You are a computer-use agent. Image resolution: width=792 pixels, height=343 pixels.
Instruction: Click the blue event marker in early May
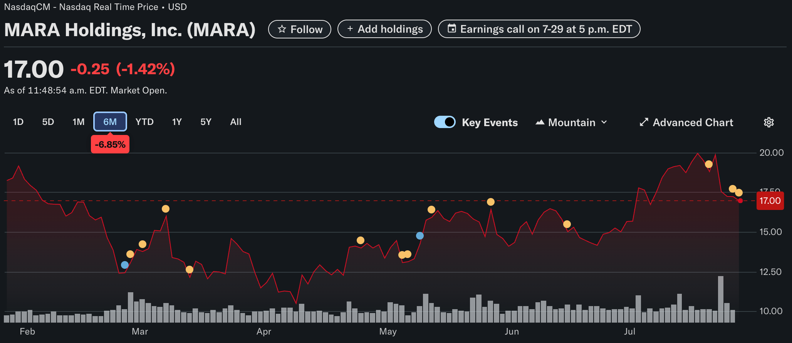coord(420,236)
